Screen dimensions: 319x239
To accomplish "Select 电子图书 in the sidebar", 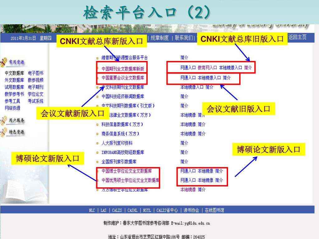I will pyautogui.click(x=36, y=73).
